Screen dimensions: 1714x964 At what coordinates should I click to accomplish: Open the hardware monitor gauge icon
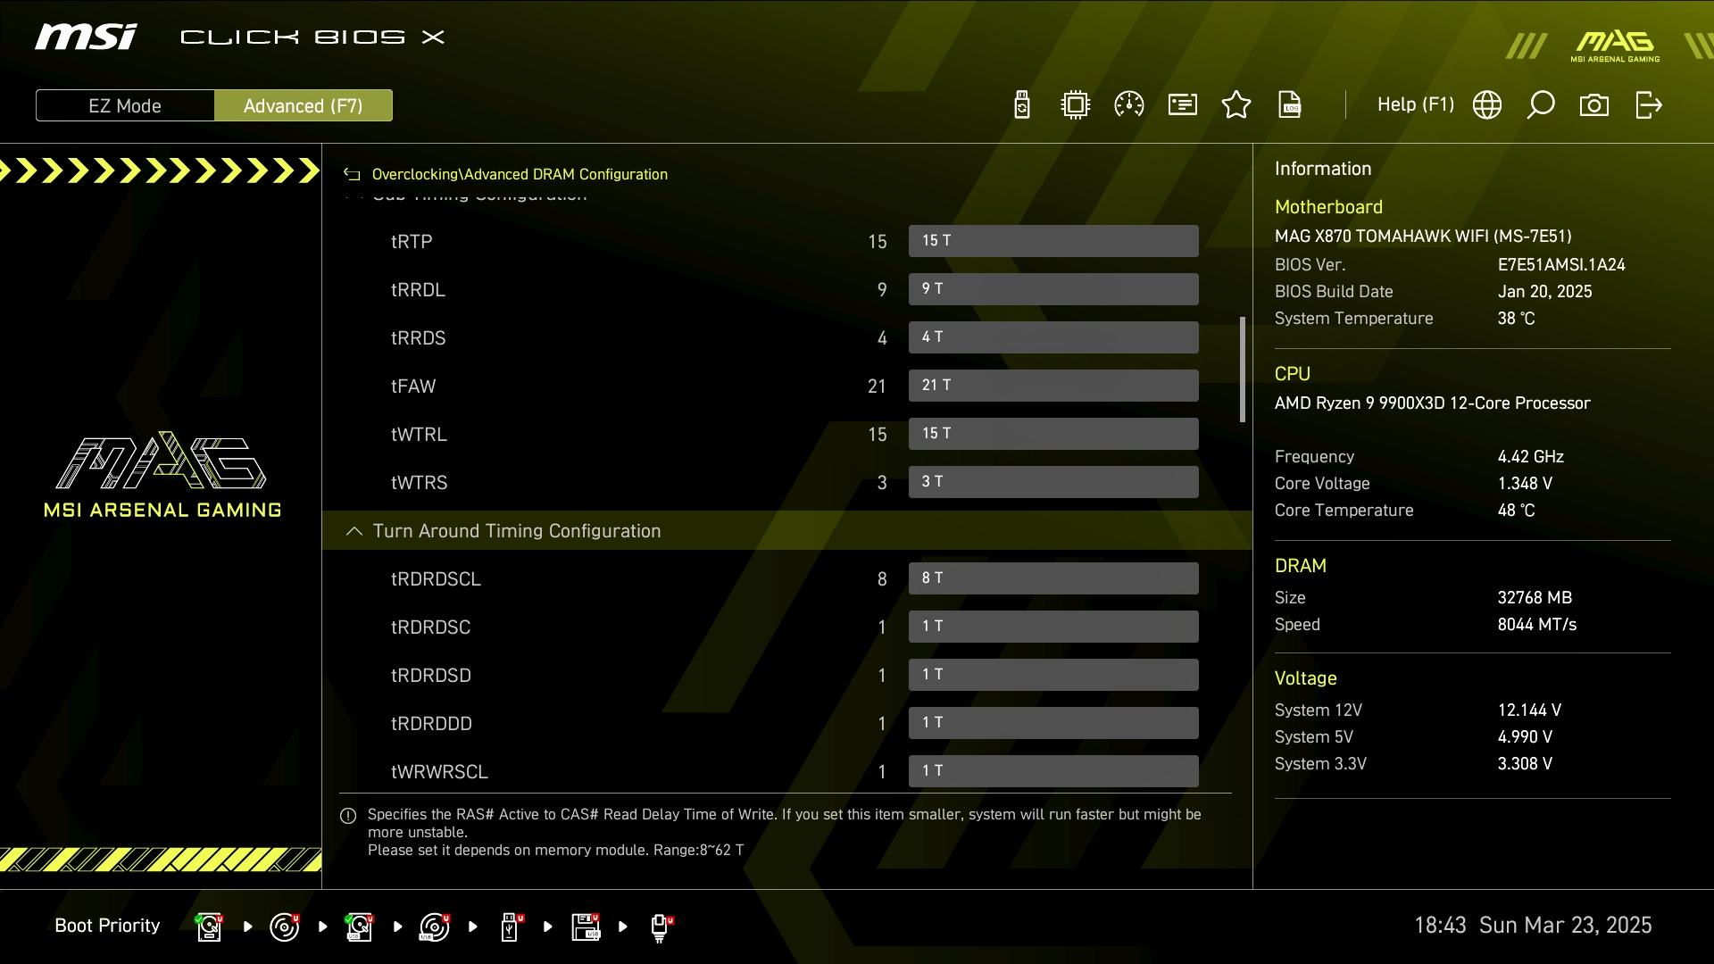click(1129, 105)
